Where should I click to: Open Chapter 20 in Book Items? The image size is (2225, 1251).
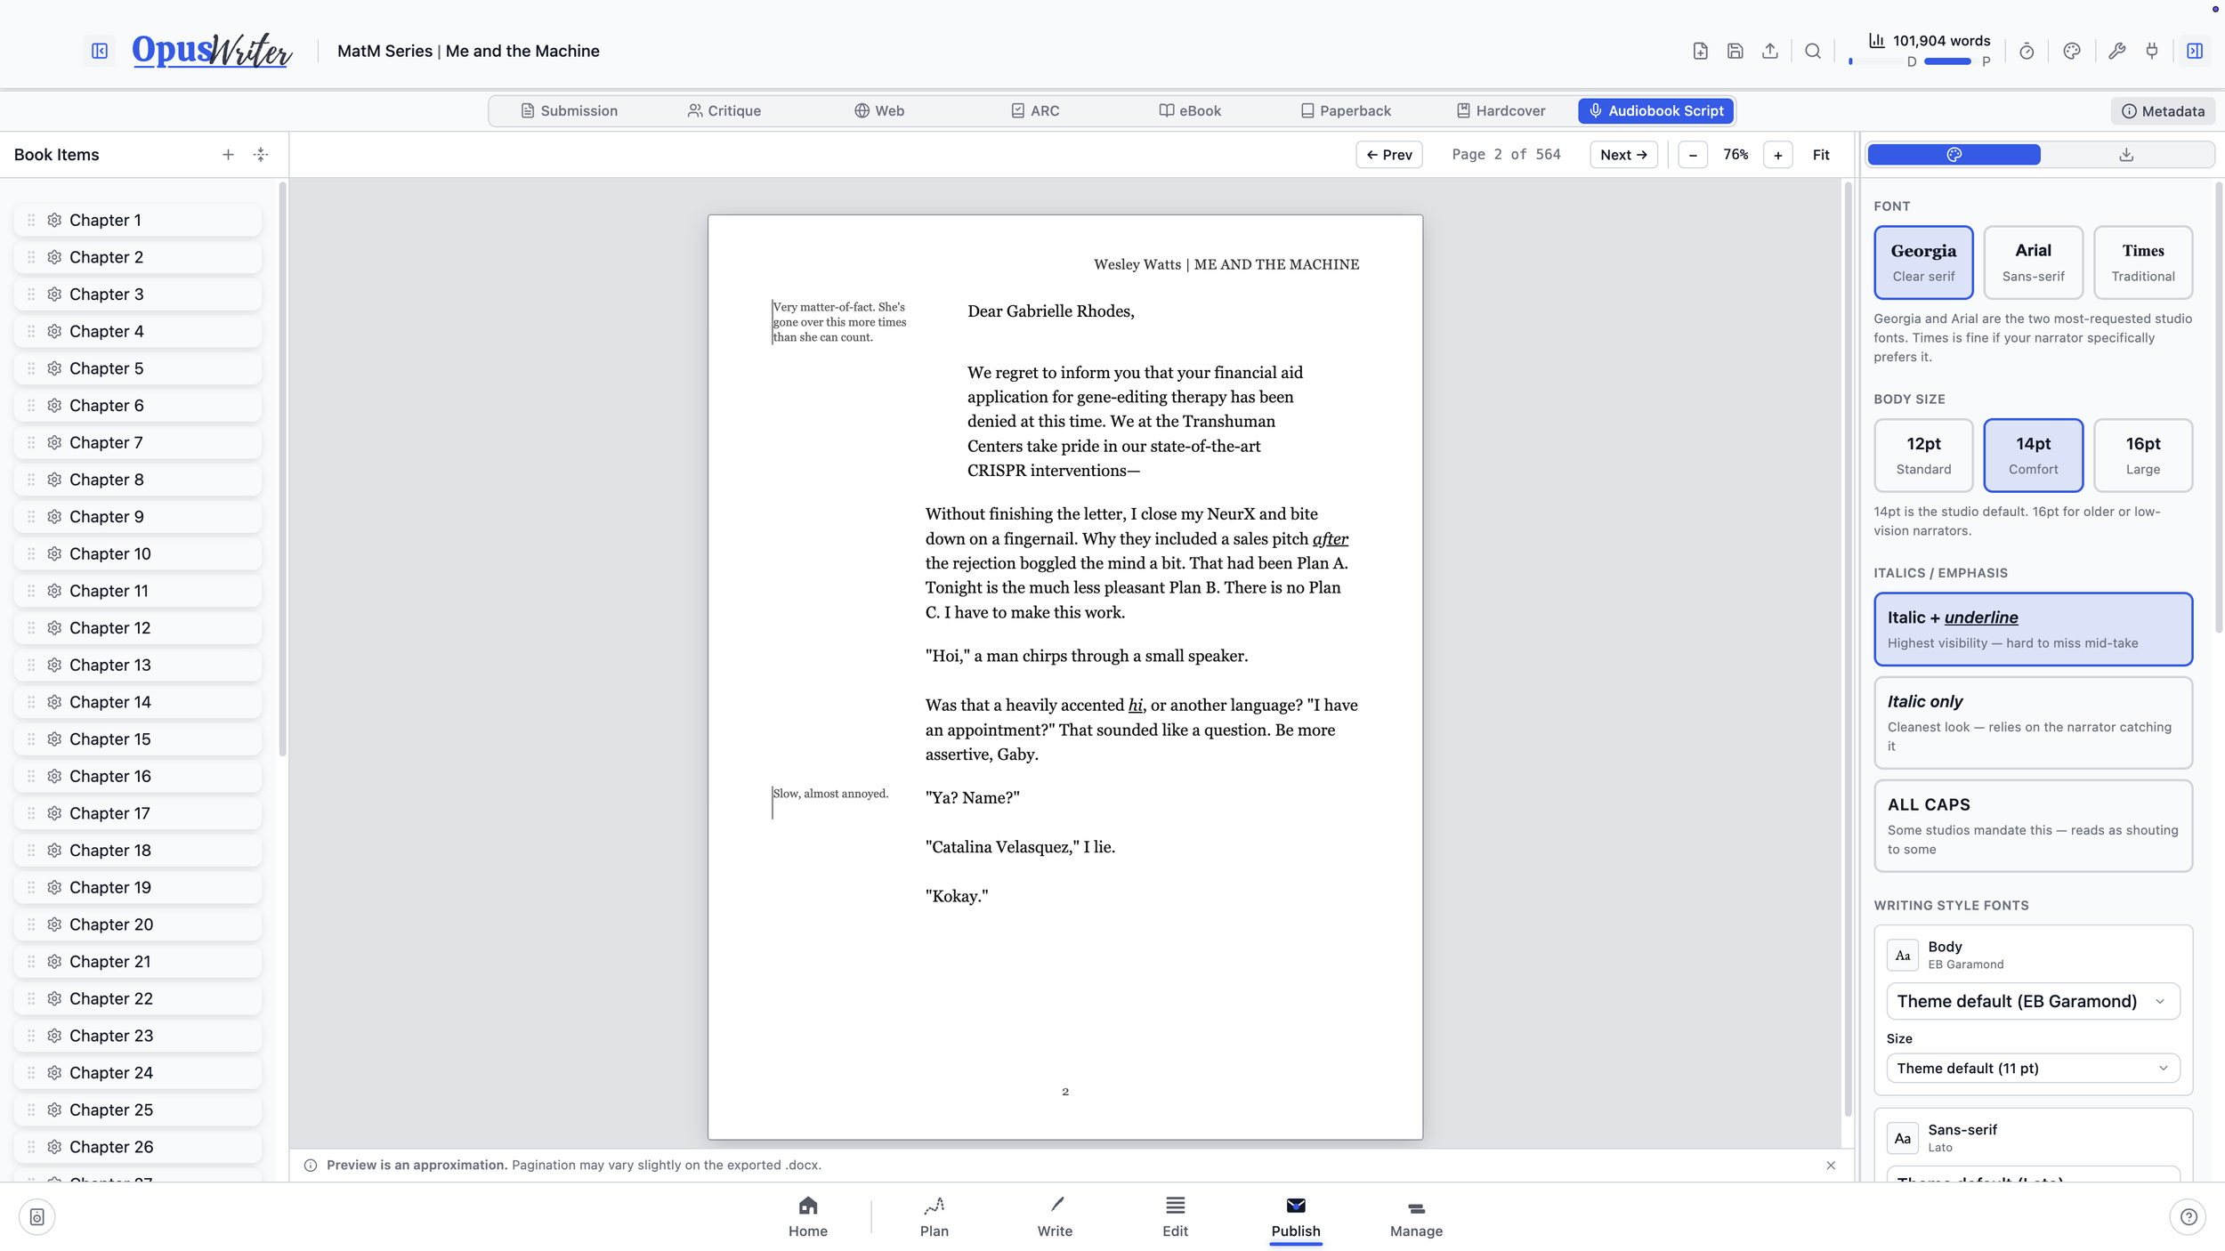pyautogui.click(x=138, y=924)
